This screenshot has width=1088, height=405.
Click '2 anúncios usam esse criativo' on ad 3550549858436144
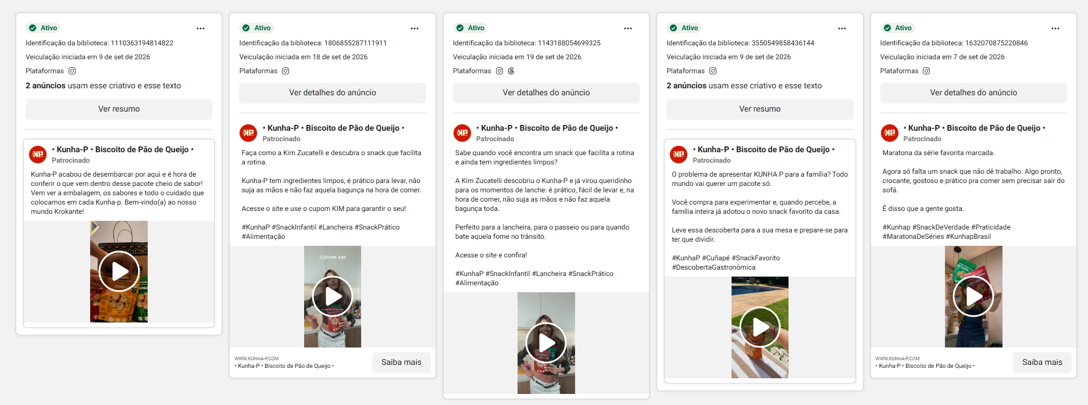point(744,85)
